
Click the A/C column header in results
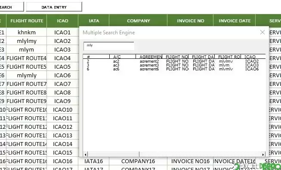(123, 57)
